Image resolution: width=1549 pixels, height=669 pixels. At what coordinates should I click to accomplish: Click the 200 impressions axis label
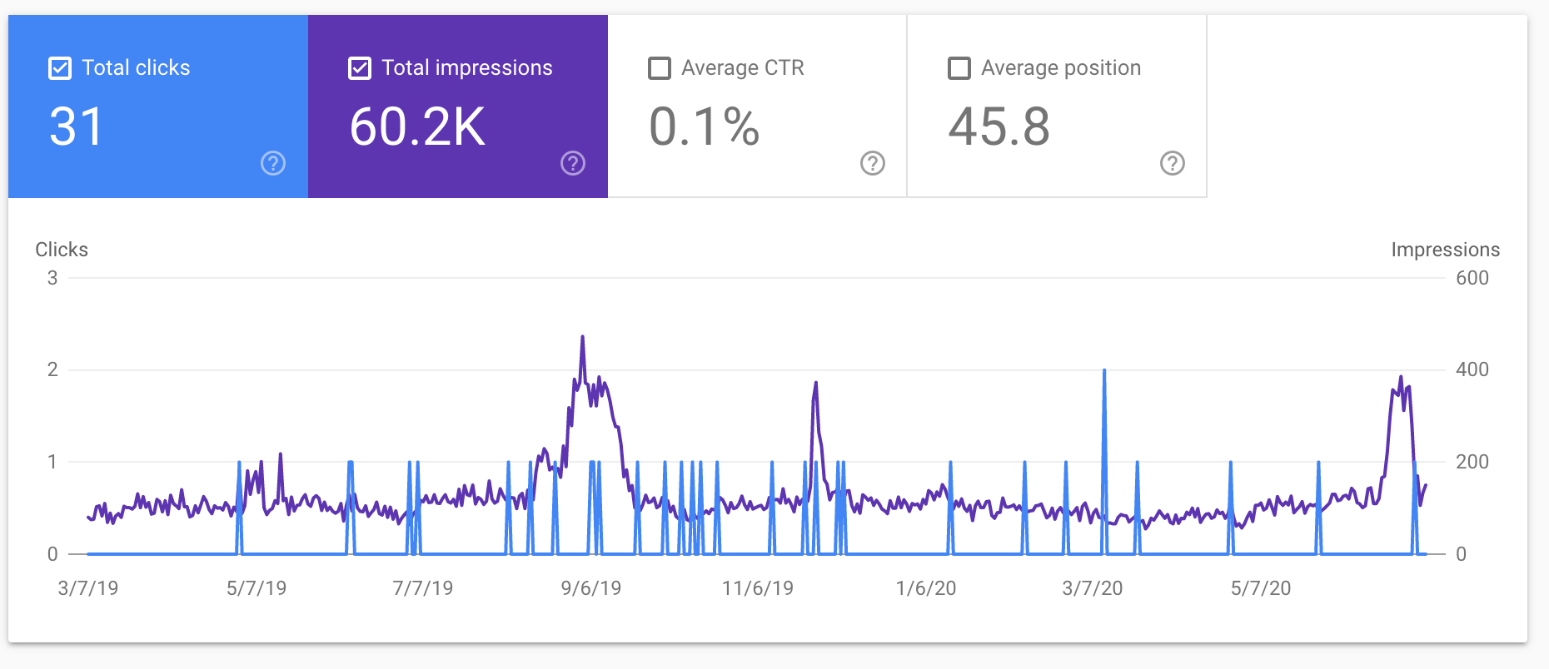click(x=1472, y=462)
